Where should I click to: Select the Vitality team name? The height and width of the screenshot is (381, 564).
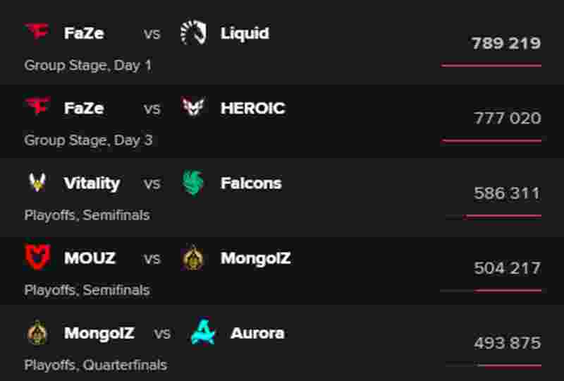click(x=92, y=183)
